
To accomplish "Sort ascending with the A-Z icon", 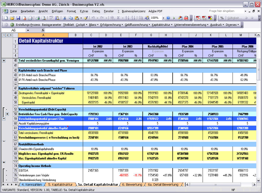I will pyautogui.click(x=127, y=18).
